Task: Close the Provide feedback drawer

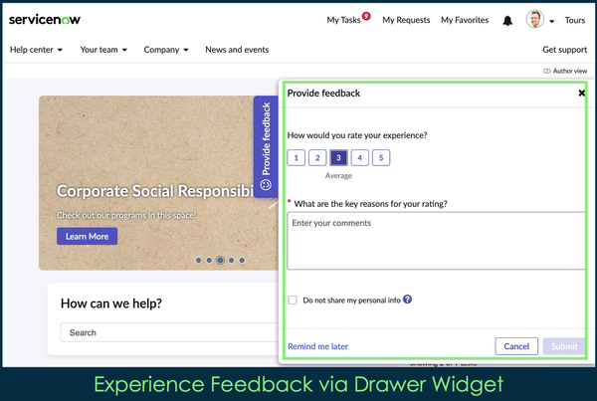Action: coord(581,93)
